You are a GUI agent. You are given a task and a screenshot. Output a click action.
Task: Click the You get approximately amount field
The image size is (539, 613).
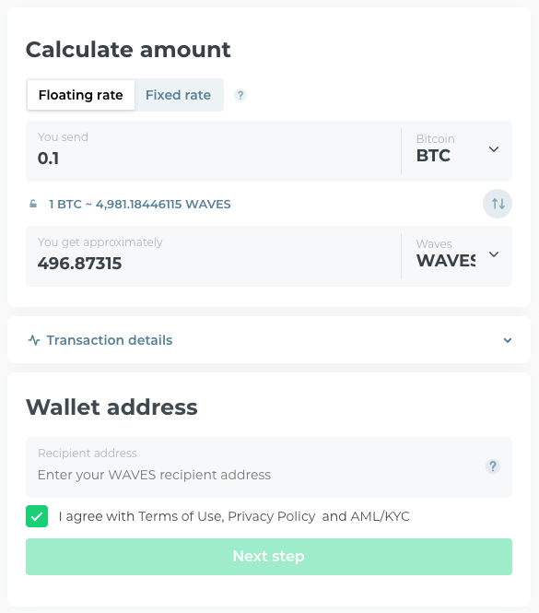pos(214,256)
